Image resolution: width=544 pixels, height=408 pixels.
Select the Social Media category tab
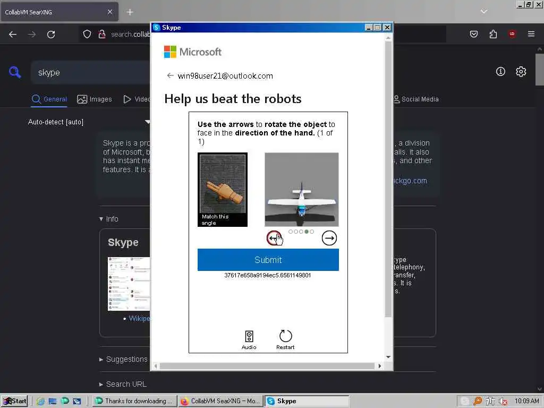tap(415, 99)
